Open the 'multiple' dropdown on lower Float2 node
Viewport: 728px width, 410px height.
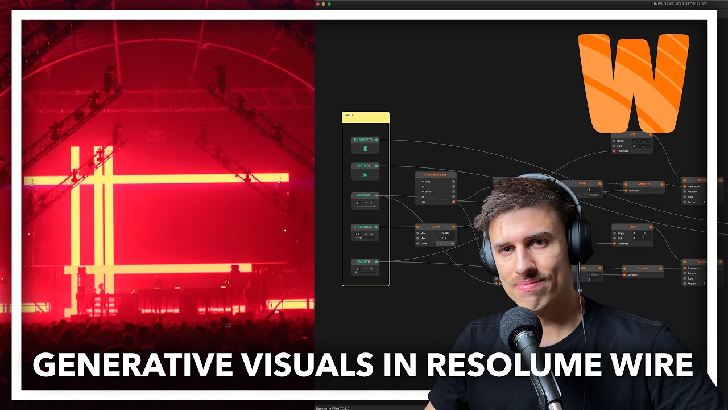tap(594, 274)
